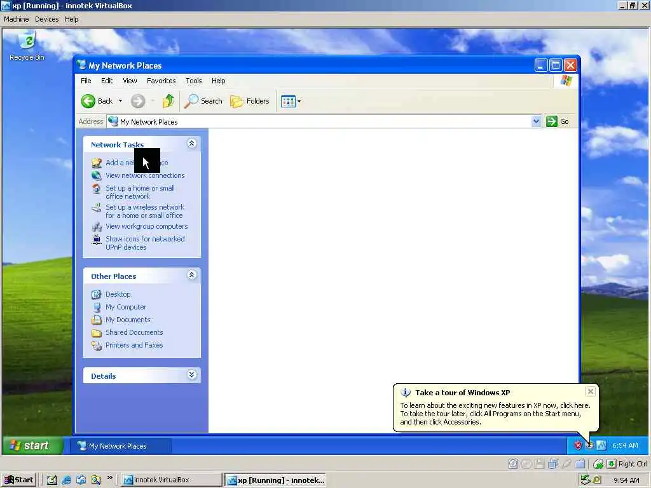Viewport: 651px width, 488px height.
Task: Click the Internet Explorer quick launch icon
Action: pos(66,480)
